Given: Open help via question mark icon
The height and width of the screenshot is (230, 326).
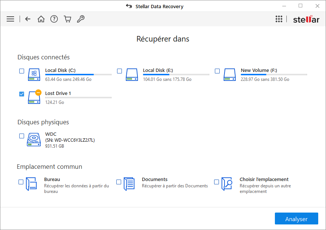Looking at the screenshot, I should [54, 19].
